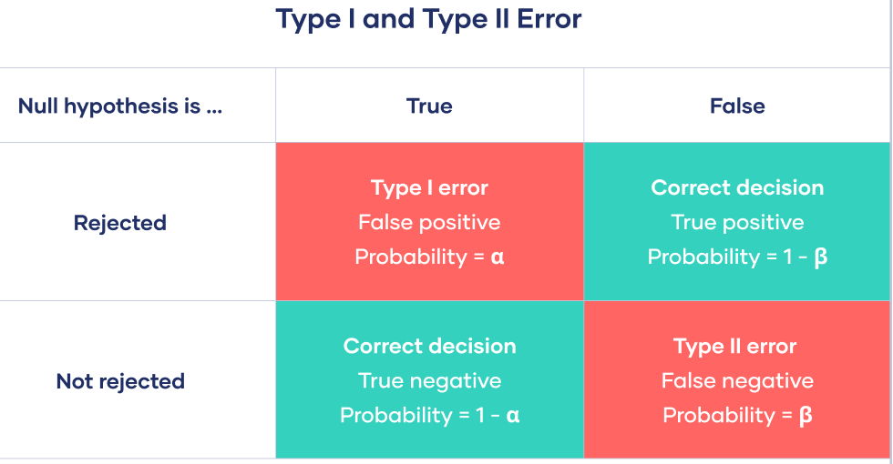Click the "Type I and Type II Error" title
893x464 pixels.
click(428, 19)
